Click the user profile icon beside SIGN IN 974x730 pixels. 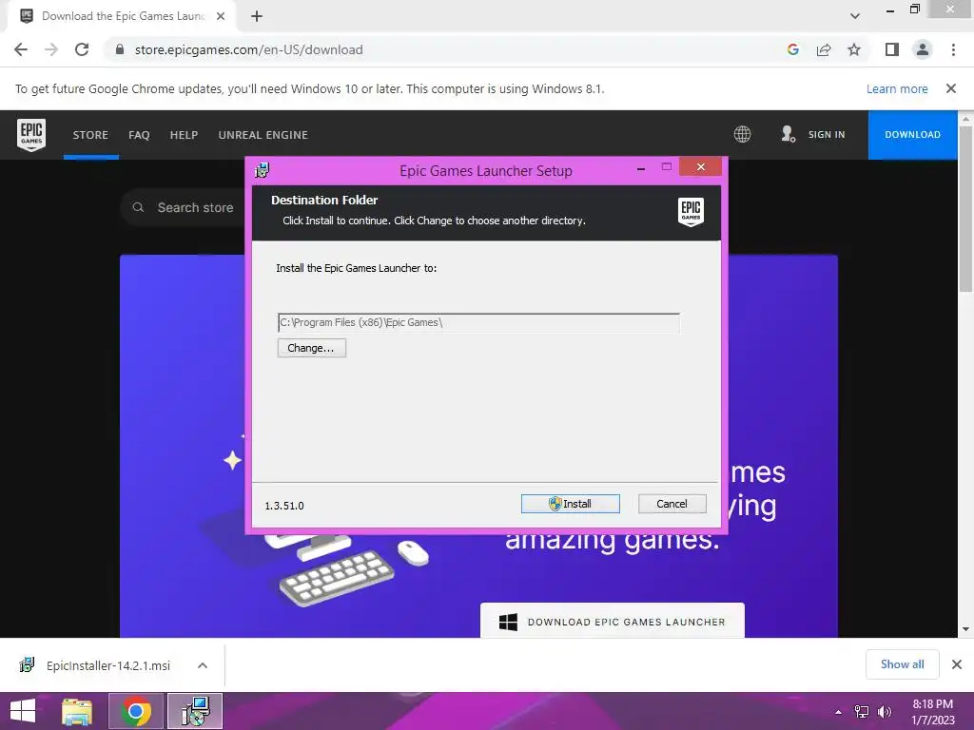click(x=789, y=134)
